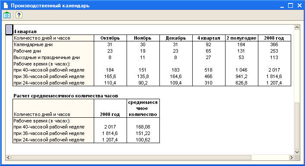The height and width of the screenshot is (166, 305).
Task: Select the value 466 for 4 квартал
Action: (x=208, y=76)
